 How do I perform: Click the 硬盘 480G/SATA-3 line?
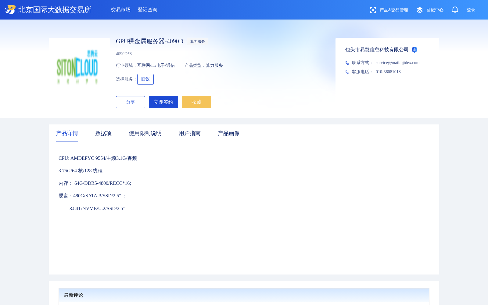[92, 196]
